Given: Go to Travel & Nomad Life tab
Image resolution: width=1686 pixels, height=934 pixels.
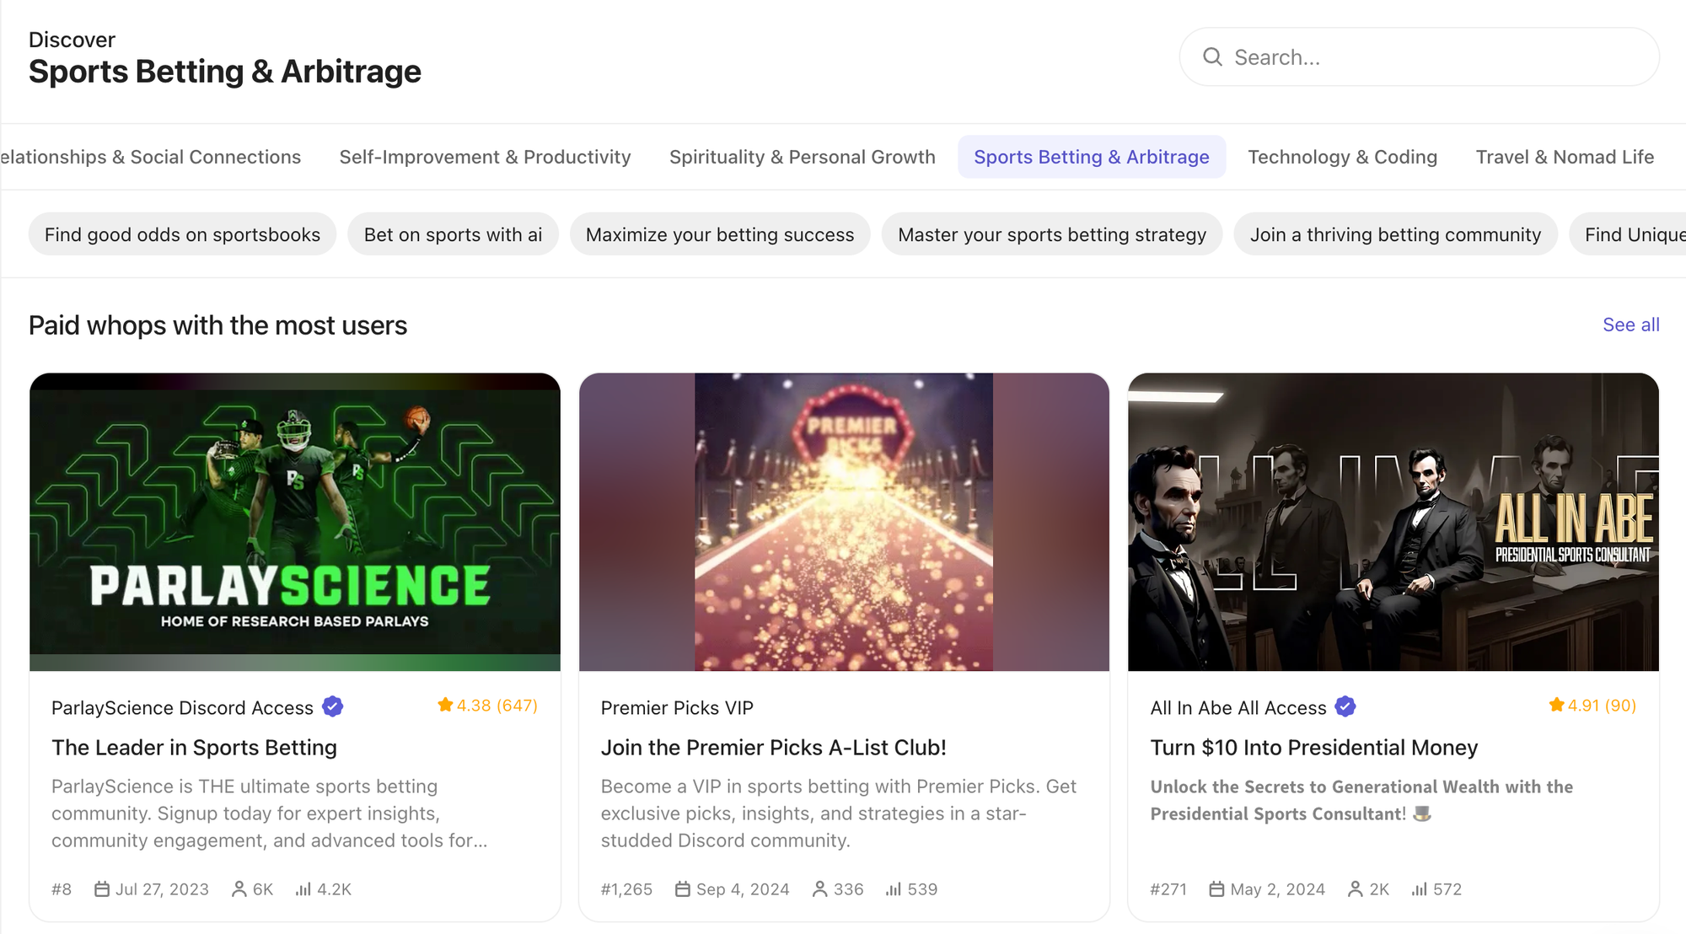Looking at the screenshot, I should click(1564, 157).
